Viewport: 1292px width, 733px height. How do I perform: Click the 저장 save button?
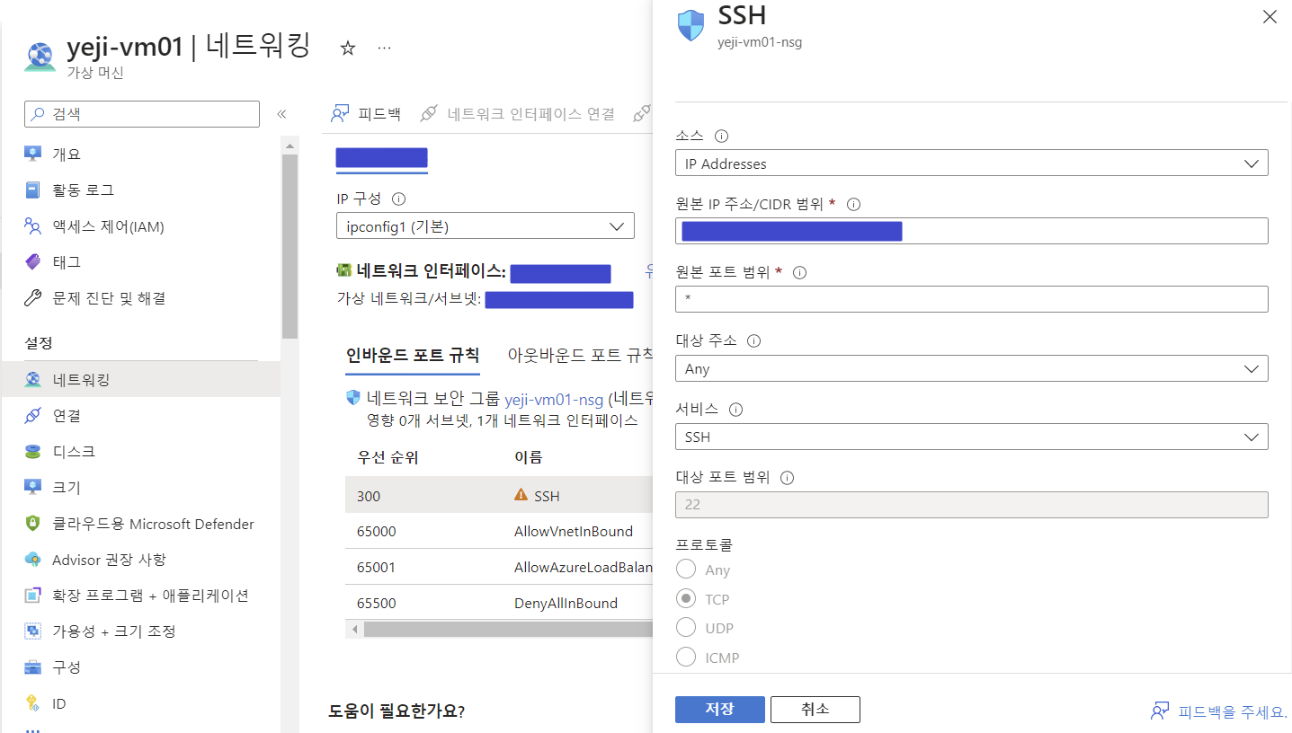click(720, 709)
